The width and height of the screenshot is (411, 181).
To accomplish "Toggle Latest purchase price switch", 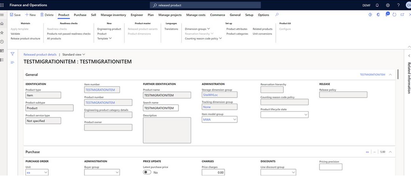I will click(x=147, y=172).
